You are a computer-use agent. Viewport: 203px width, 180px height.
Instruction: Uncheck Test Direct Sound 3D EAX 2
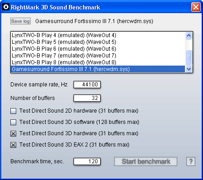(x=14, y=145)
